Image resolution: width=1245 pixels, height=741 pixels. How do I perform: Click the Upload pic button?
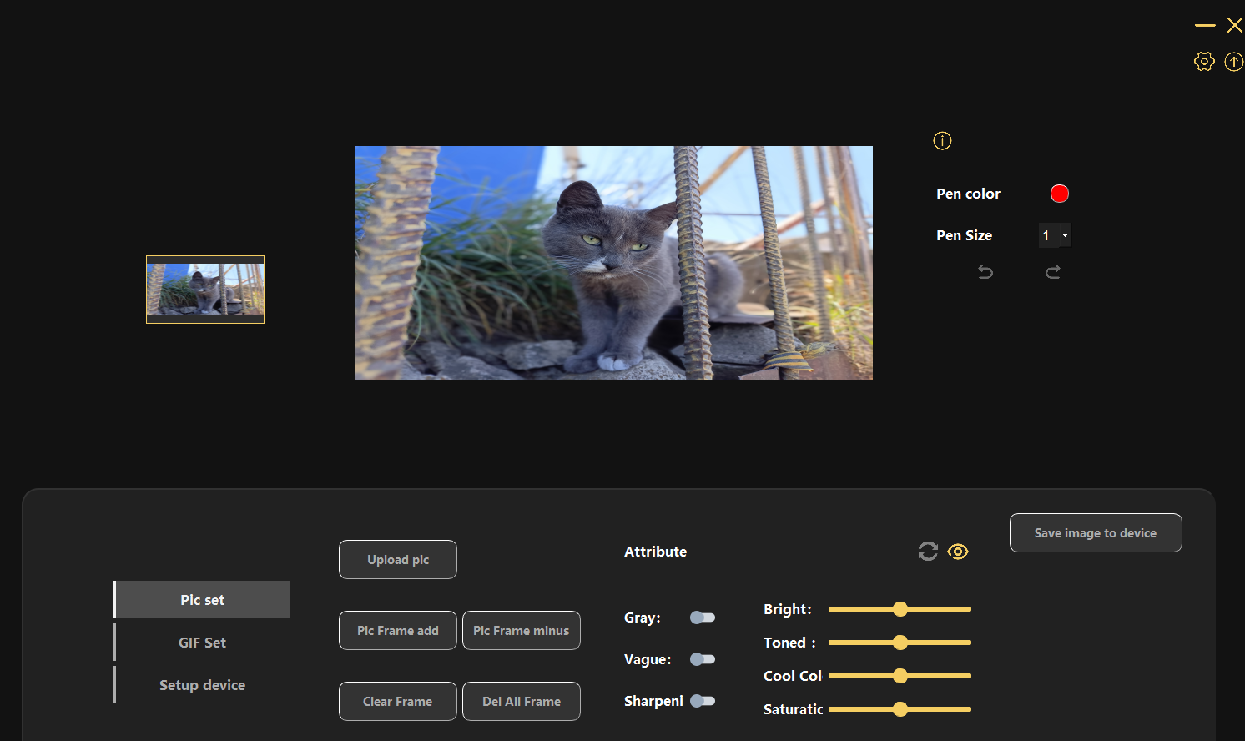(398, 560)
